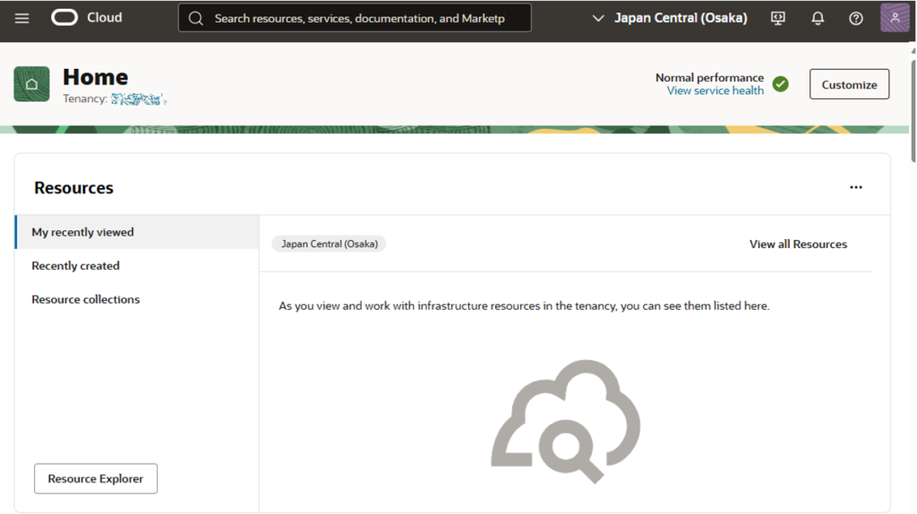The height and width of the screenshot is (514, 917).
Task: Click the green service health checkmark
Action: pyautogui.click(x=781, y=84)
